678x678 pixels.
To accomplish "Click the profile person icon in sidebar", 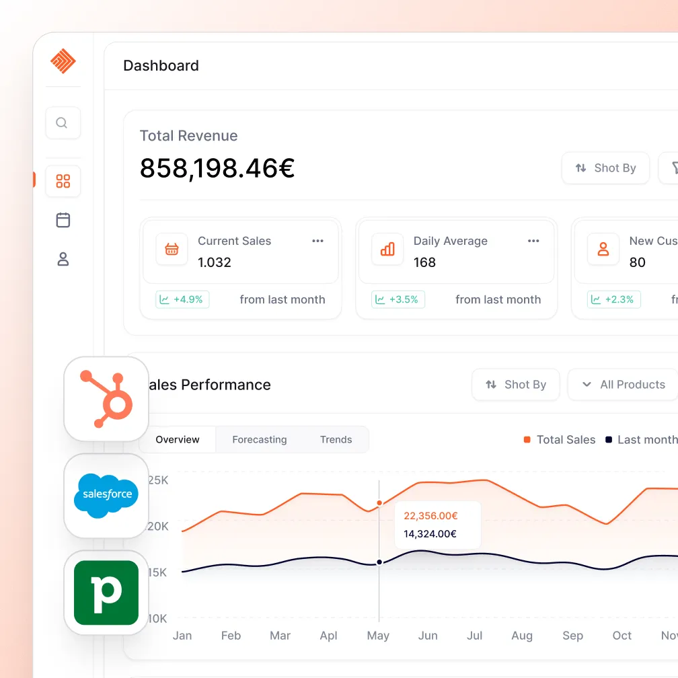I will pos(63,259).
